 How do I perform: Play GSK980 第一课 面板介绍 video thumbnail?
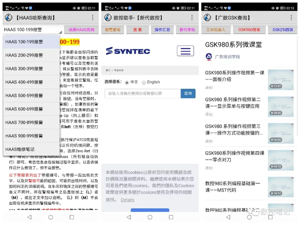pos(281,80)
